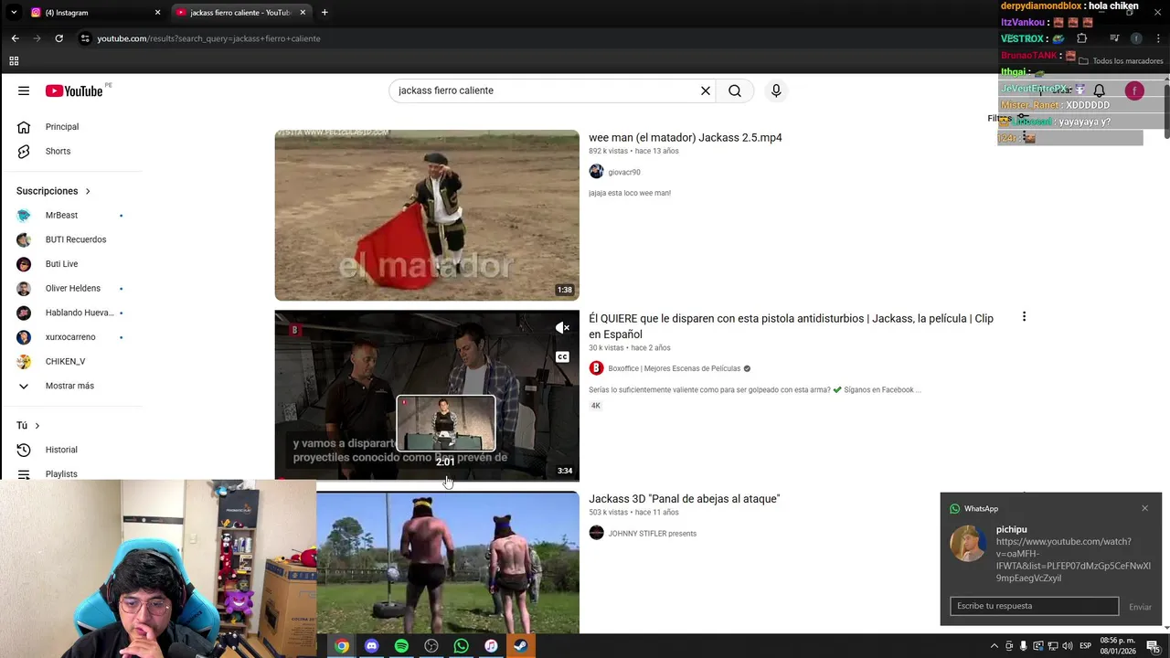Start voice search with microphone icon
This screenshot has height=658, width=1170.
776,90
